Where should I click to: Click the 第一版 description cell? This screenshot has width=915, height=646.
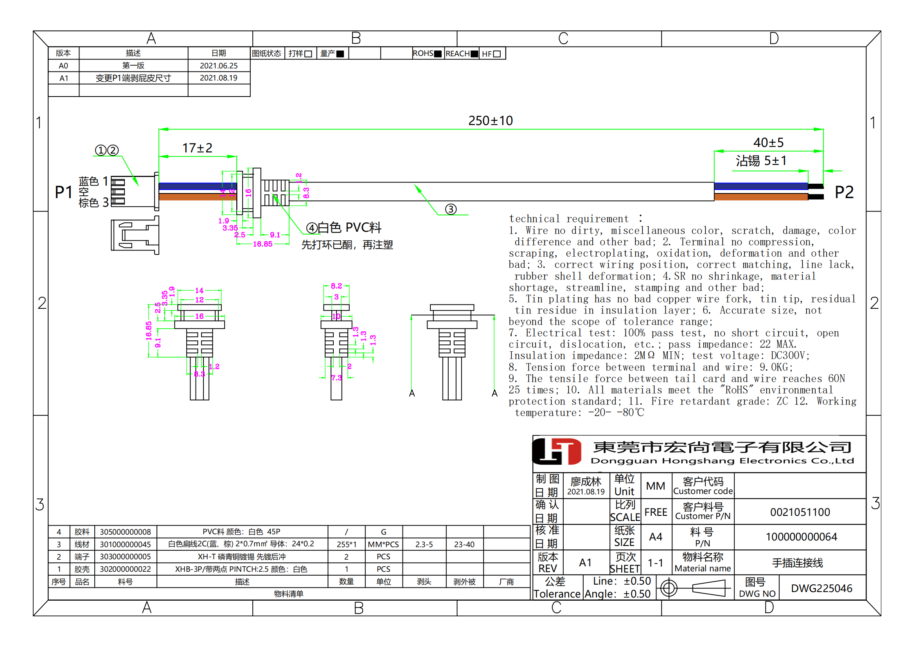(x=133, y=66)
